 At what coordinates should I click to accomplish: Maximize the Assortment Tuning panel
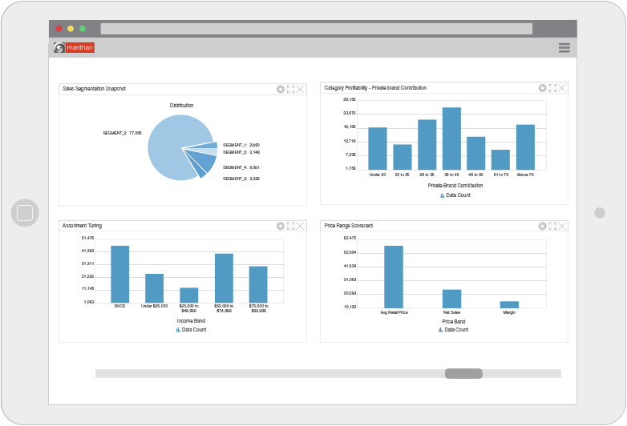[291, 227]
